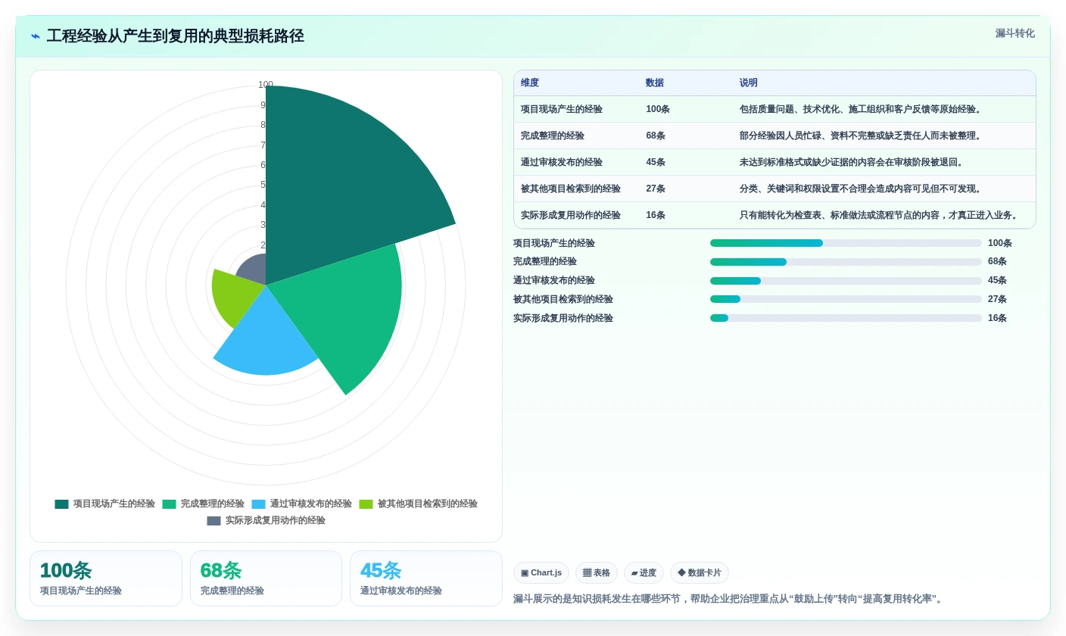The image size is (1066, 636).
Task: Click the footer note starting with 漏斗展示的是
Action: tap(729, 599)
